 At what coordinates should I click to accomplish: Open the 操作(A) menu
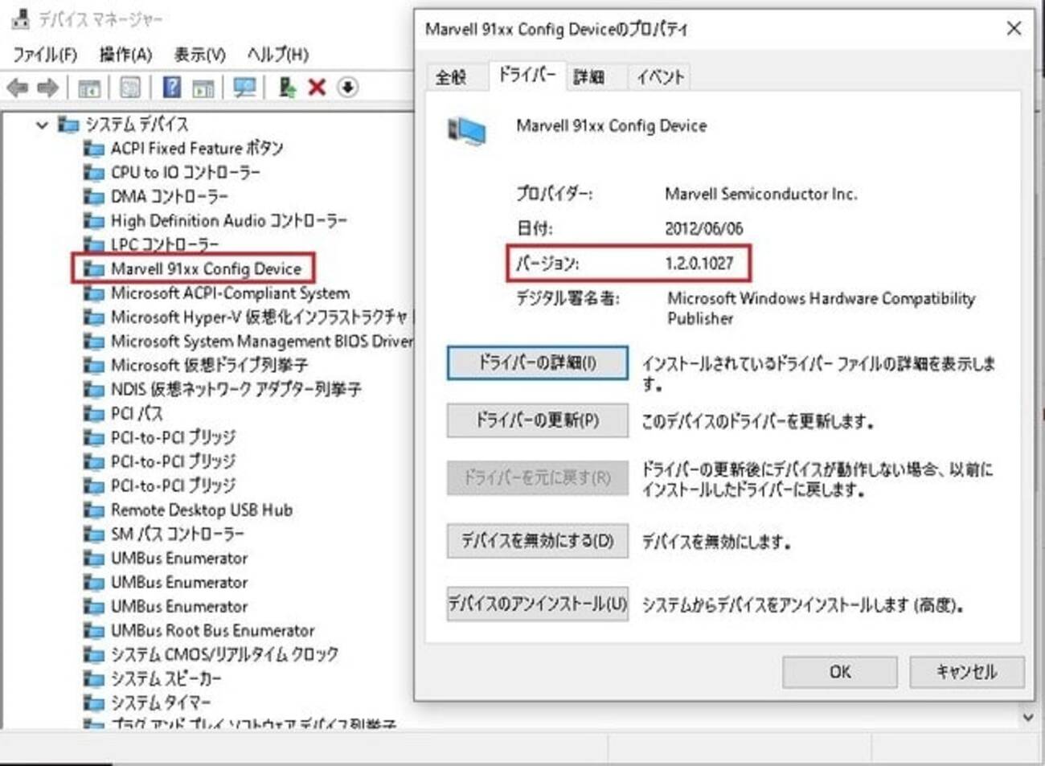125,55
